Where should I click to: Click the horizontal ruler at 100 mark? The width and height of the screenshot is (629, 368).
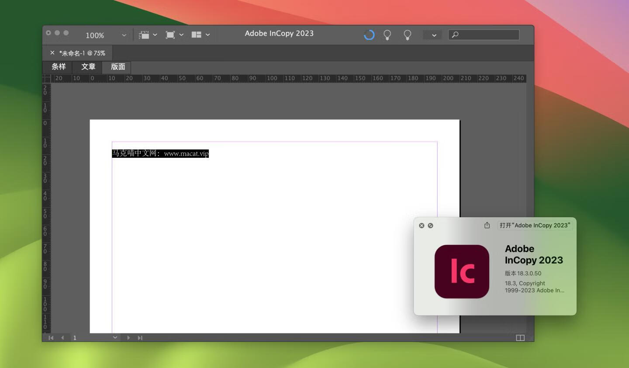[272, 78]
